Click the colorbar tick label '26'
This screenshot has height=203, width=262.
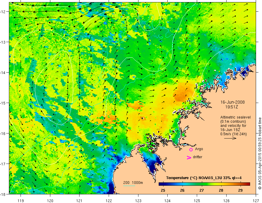click(183, 190)
